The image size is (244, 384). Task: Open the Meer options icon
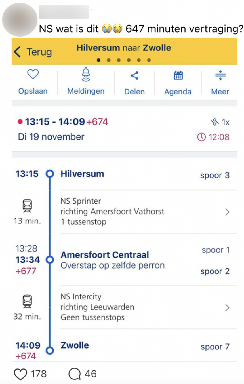[x=220, y=75]
